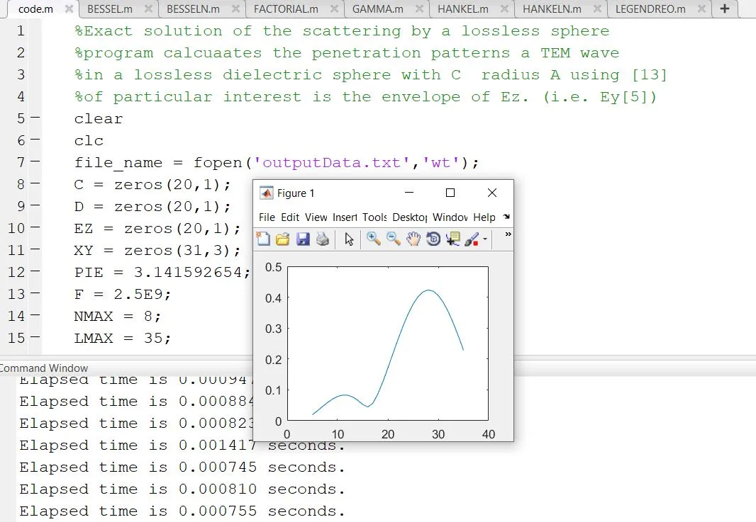This screenshot has height=522, width=756.
Task: Open the Tools menu in Figure 1
Action: tap(374, 217)
